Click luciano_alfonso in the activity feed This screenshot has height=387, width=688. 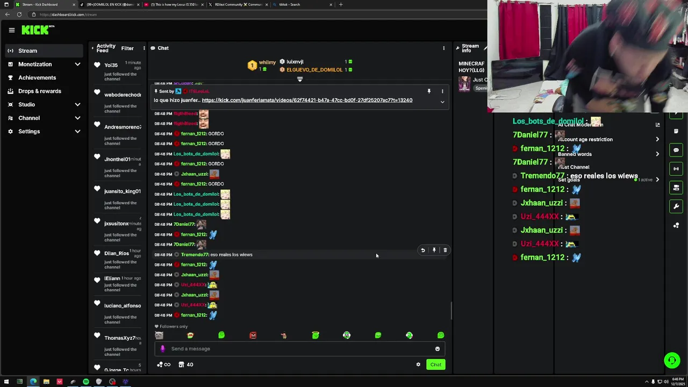(x=123, y=306)
